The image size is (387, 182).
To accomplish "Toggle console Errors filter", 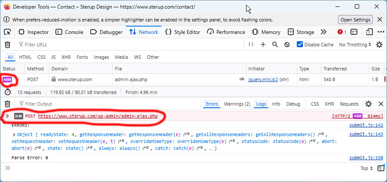I will coord(212,104).
